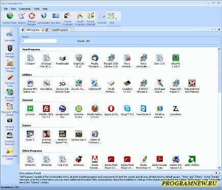Select the CDBurnerXP program icon
The image size is (222, 190).
pos(95,85)
